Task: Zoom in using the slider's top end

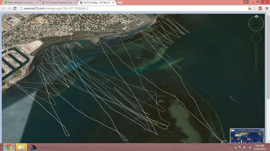Action: [256, 46]
